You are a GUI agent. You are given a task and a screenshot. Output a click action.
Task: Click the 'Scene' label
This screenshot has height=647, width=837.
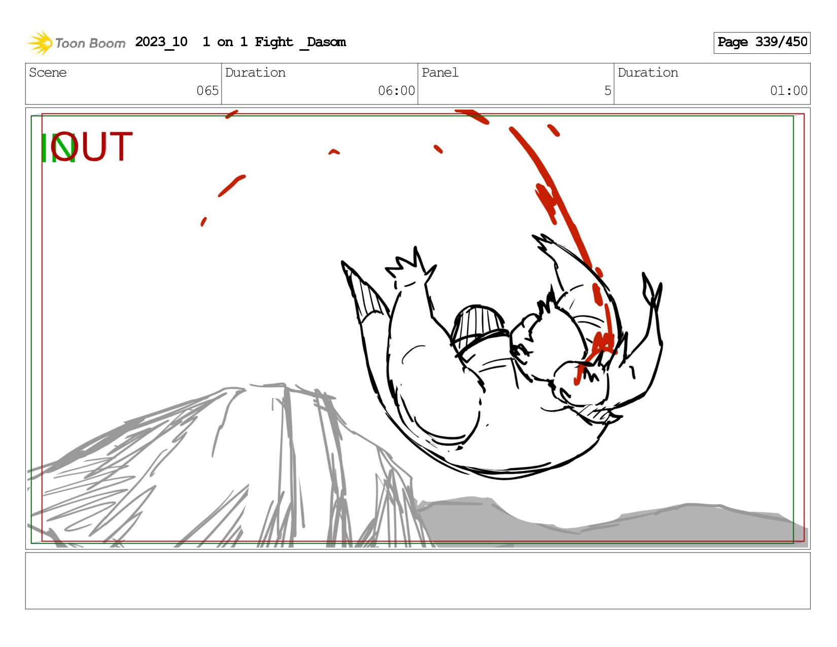pos(48,73)
